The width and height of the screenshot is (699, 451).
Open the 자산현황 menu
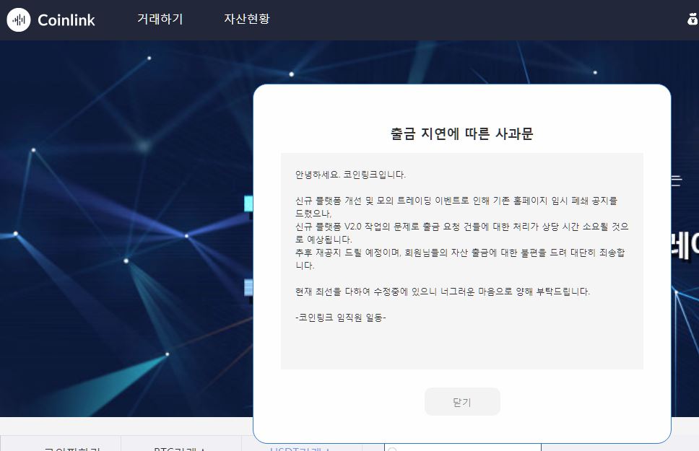pyautogui.click(x=246, y=20)
